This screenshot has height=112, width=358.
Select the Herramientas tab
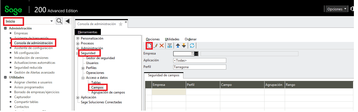click(x=87, y=32)
